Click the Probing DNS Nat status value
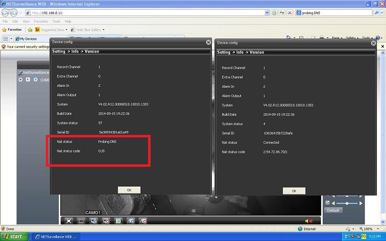The width and height of the screenshot is (386, 241). [x=107, y=142]
